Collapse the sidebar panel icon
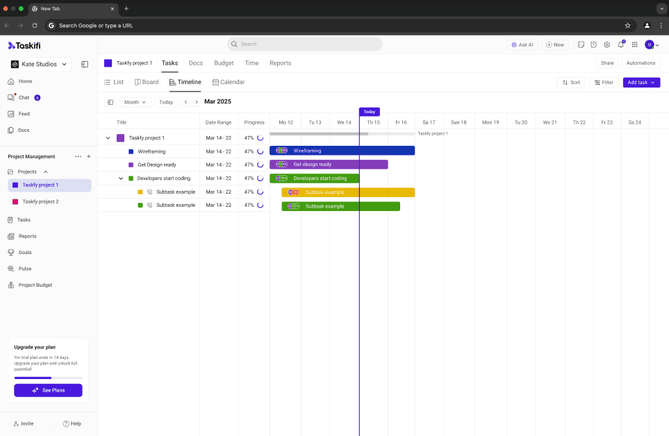The image size is (669, 436). [85, 65]
